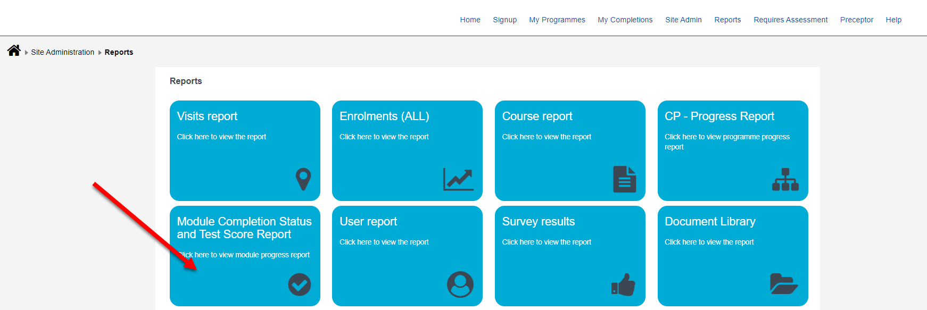Click the Reports page heading

pos(186,81)
